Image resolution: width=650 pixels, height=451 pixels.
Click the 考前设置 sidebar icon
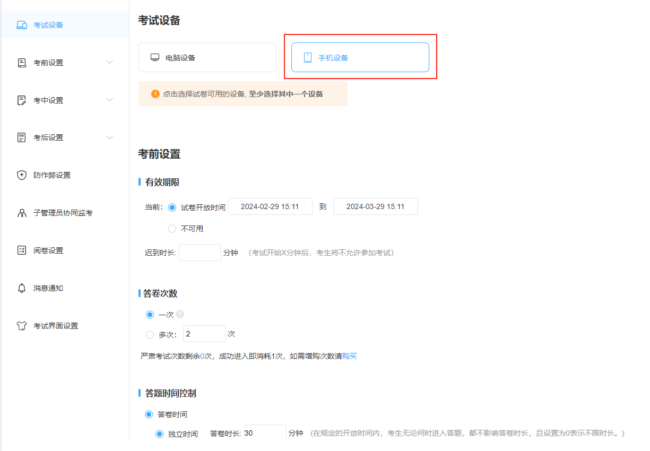click(22, 63)
